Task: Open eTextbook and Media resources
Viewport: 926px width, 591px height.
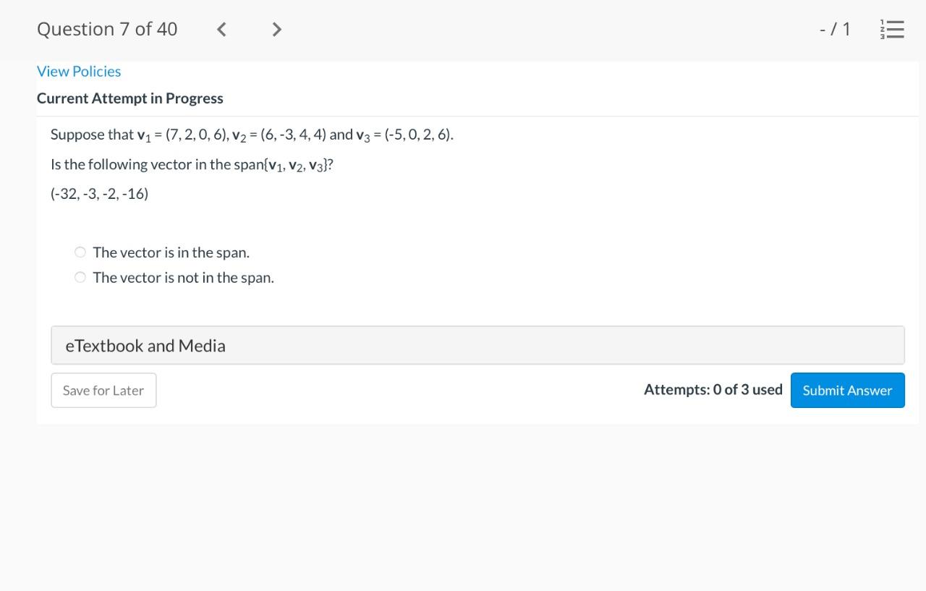Action: click(x=145, y=345)
